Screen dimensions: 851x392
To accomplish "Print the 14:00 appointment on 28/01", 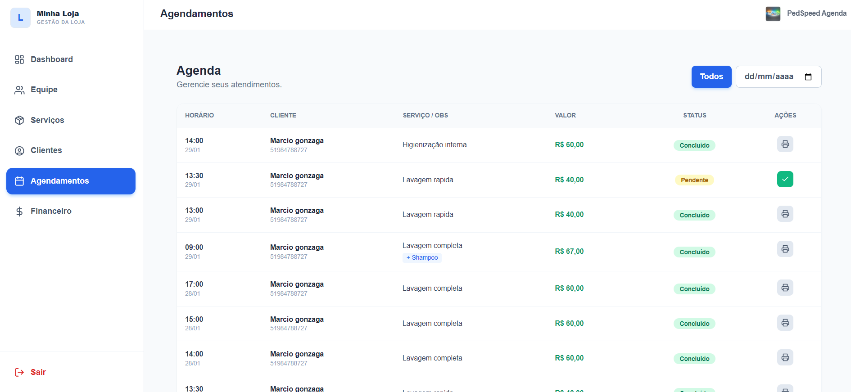I will pos(785,358).
